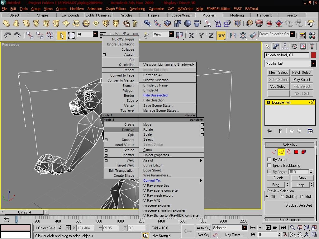Select Polygon sub-object level red square
This screenshot has height=239, width=319.
point(296,152)
